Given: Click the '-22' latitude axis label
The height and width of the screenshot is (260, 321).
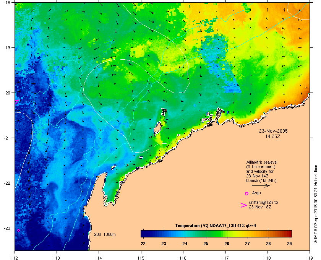Looking at the screenshot, I should [x=6, y=183].
